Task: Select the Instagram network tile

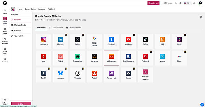Action: 43,41
